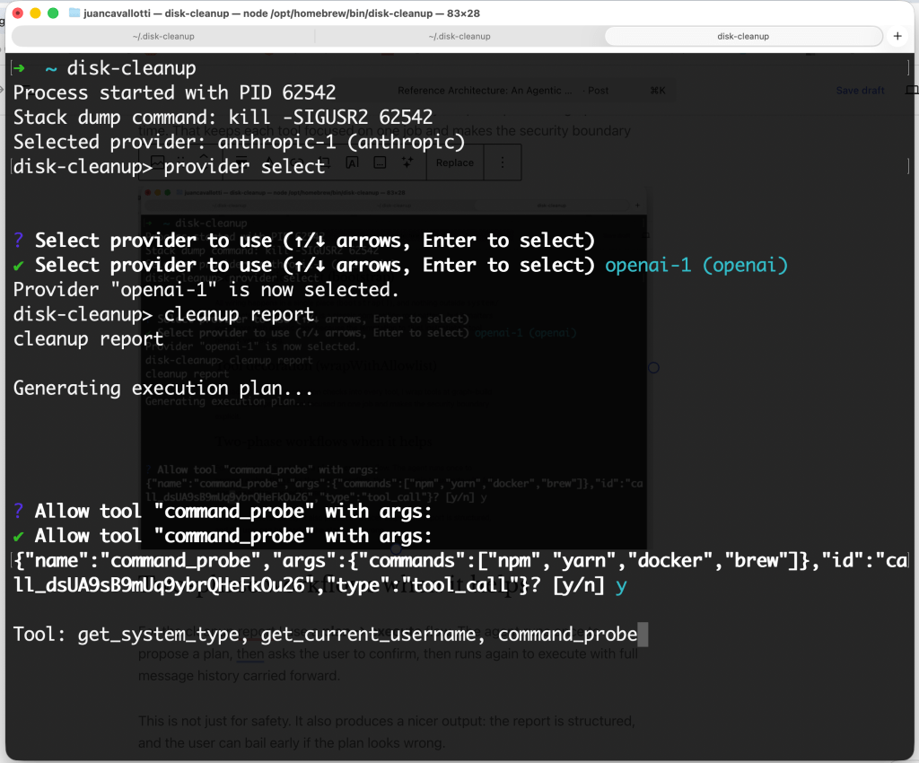Toggle the image caption icon
The image size is (919, 763).
pyautogui.click(x=380, y=162)
